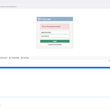Focus the username field containing administrator
This screenshot has width=110, height=110.
55,32
